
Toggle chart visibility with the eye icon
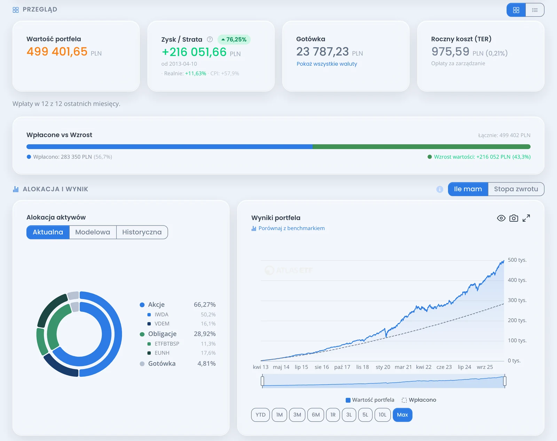(501, 218)
